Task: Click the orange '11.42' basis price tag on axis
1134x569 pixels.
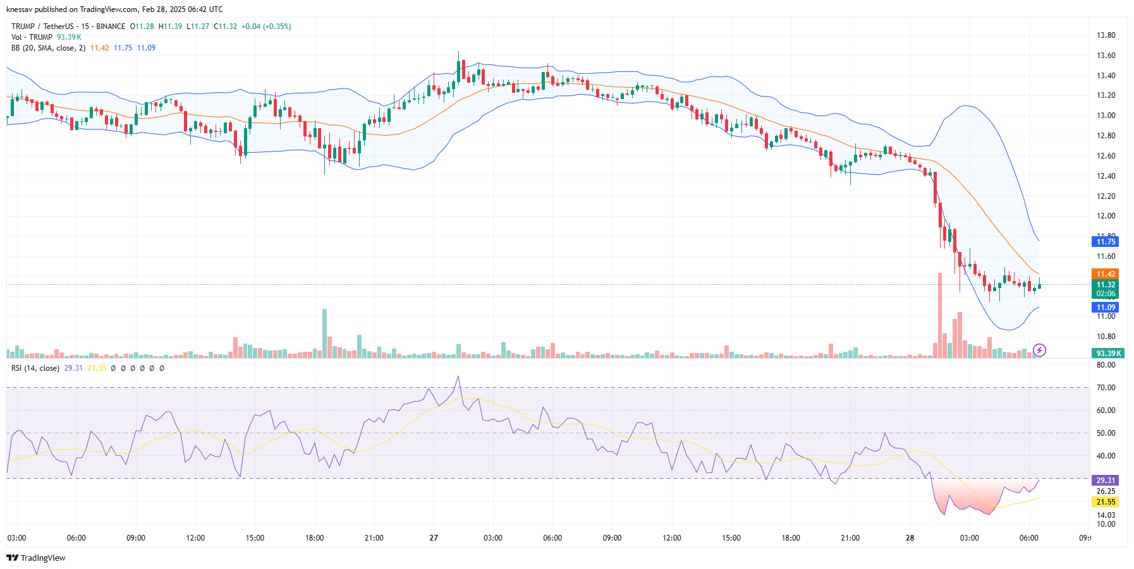Action: point(1106,274)
